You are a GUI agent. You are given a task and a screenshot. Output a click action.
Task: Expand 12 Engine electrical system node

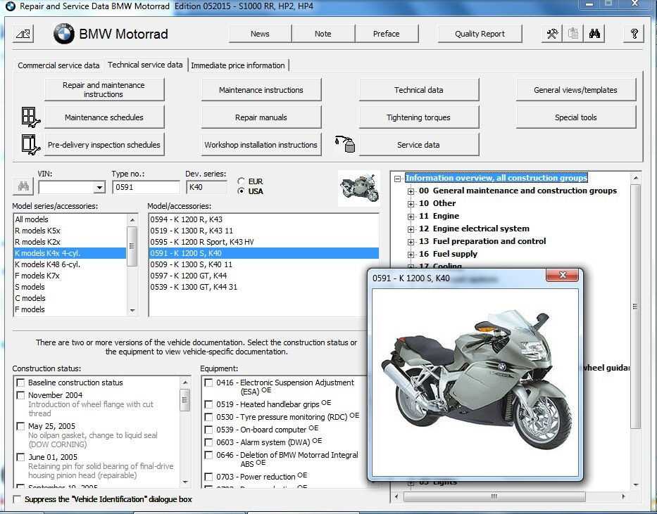[411, 229]
